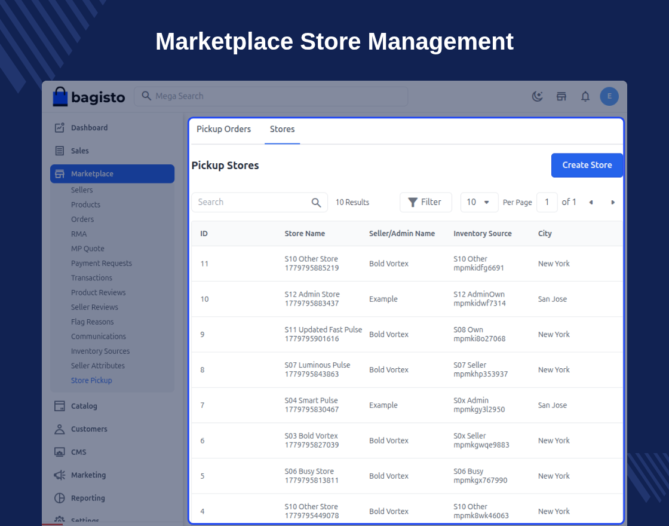The height and width of the screenshot is (526, 669).
Task: Toggle dark mode moon icon
Action: click(x=537, y=96)
